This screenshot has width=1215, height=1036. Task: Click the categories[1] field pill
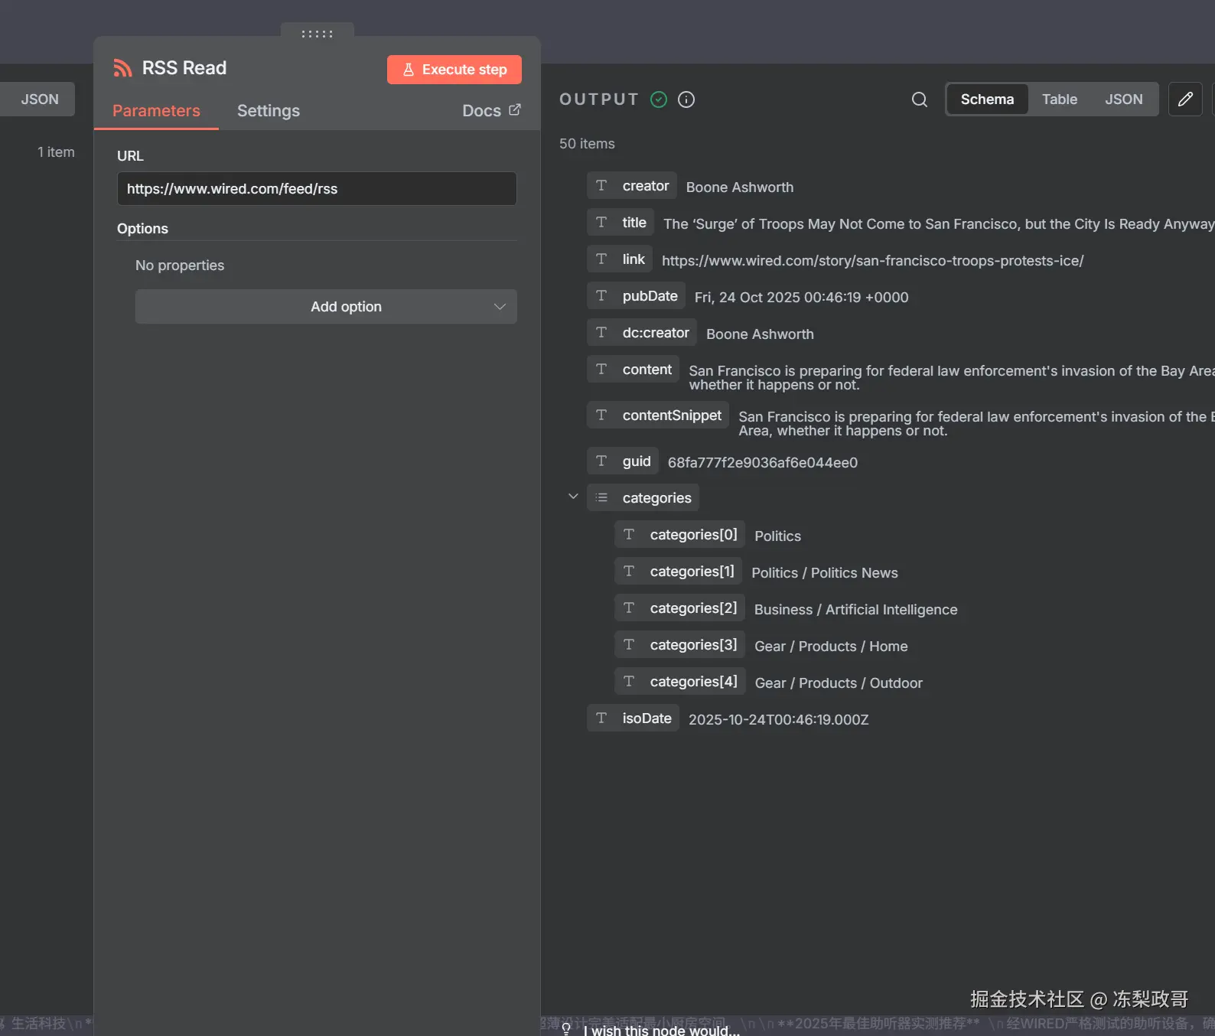(x=678, y=572)
